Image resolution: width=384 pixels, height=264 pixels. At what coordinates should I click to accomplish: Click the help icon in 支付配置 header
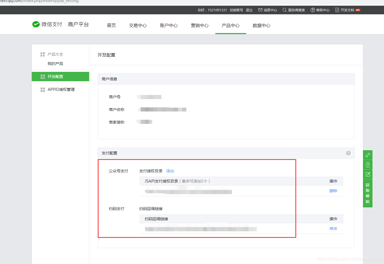click(348, 153)
